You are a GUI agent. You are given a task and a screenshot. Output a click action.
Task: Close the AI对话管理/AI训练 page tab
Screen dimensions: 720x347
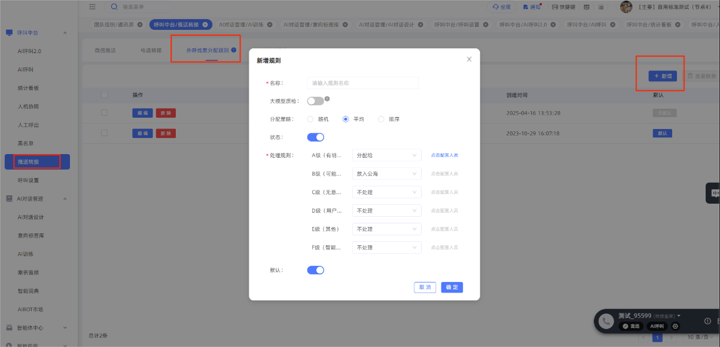[x=270, y=24]
